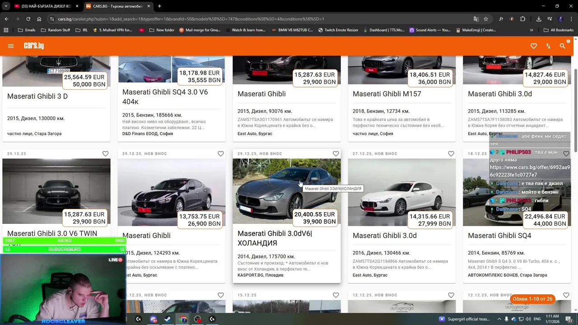This screenshot has width=578, height=325.
Task: Open Maserati Ghibli M157 listing title
Action: (x=387, y=94)
